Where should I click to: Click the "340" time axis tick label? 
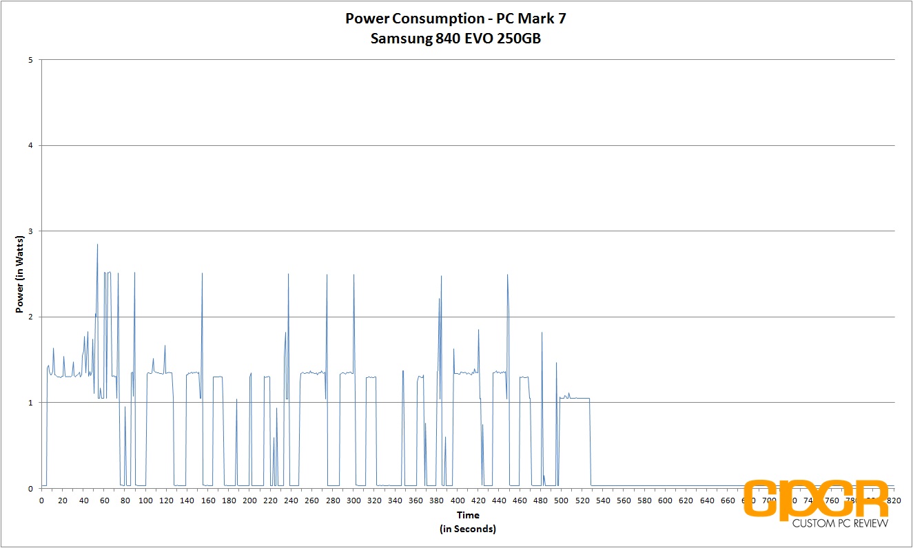click(395, 500)
